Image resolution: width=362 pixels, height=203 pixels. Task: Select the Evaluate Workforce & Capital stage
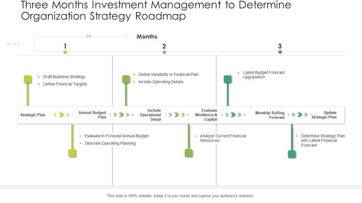(x=206, y=115)
